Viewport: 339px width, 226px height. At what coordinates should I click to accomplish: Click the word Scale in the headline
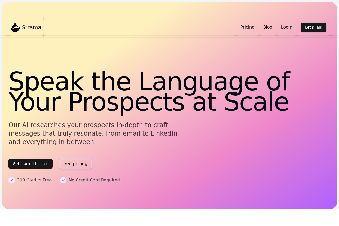[x=256, y=102]
